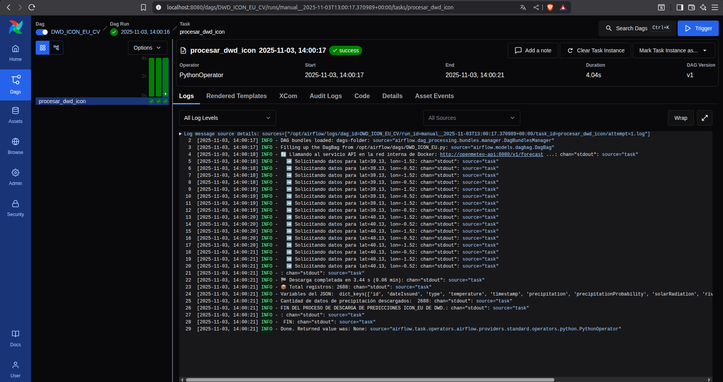
Task: Toggle the DWD_ICON_EU_CV DAG pause switch
Action: coord(42,32)
